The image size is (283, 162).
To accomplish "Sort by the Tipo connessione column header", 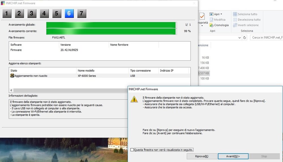I will click(144, 71).
